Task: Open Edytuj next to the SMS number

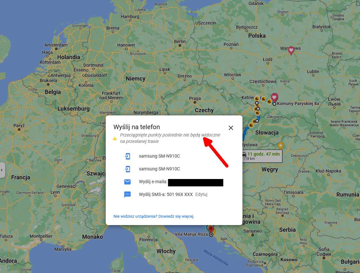Action: pos(201,194)
